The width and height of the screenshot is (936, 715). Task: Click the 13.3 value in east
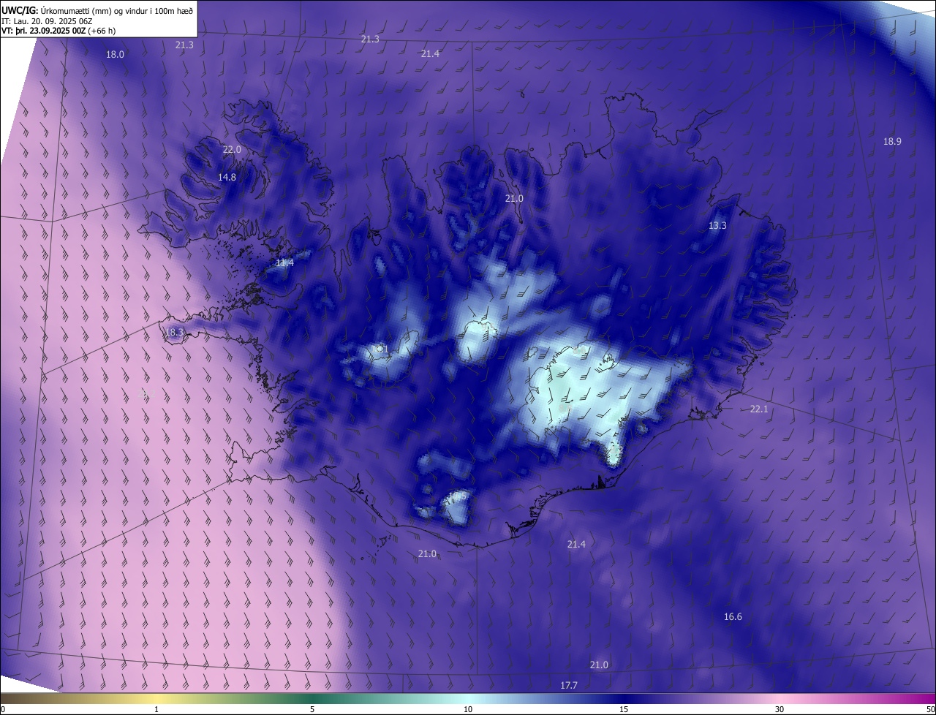(717, 225)
